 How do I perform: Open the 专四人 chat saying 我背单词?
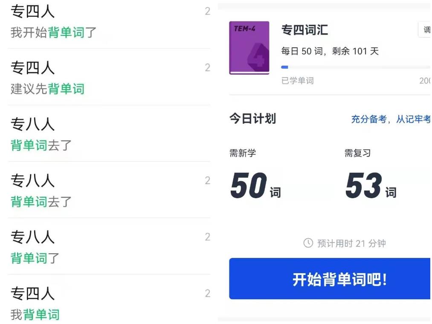click(109, 300)
